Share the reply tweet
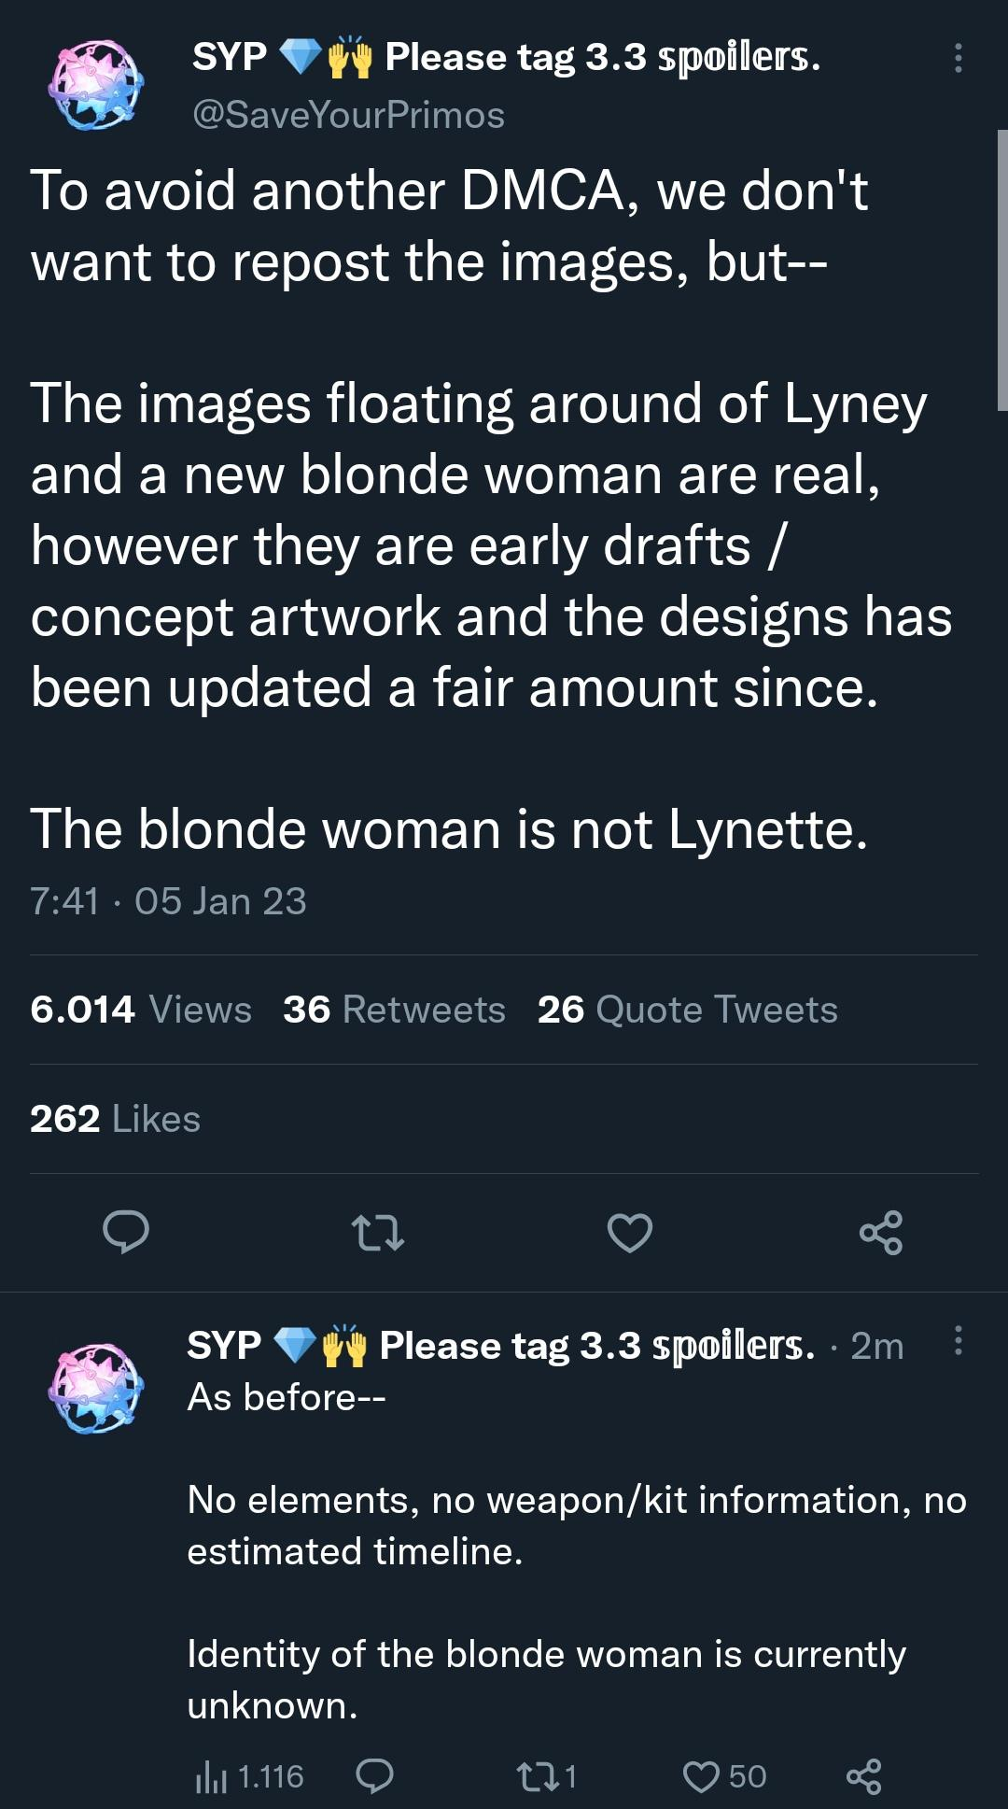The height and width of the screenshot is (1809, 1008). point(863,1775)
